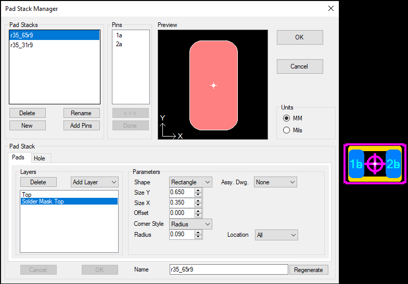Rename the selected pad stack
Image resolution: width=408 pixels, height=284 pixels.
coord(81,113)
